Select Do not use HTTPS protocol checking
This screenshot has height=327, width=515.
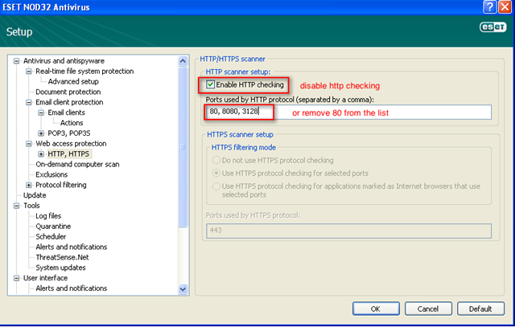point(216,161)
